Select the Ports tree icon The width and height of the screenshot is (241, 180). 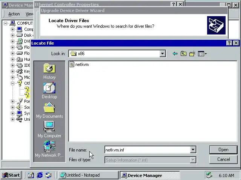pos(20,101)
